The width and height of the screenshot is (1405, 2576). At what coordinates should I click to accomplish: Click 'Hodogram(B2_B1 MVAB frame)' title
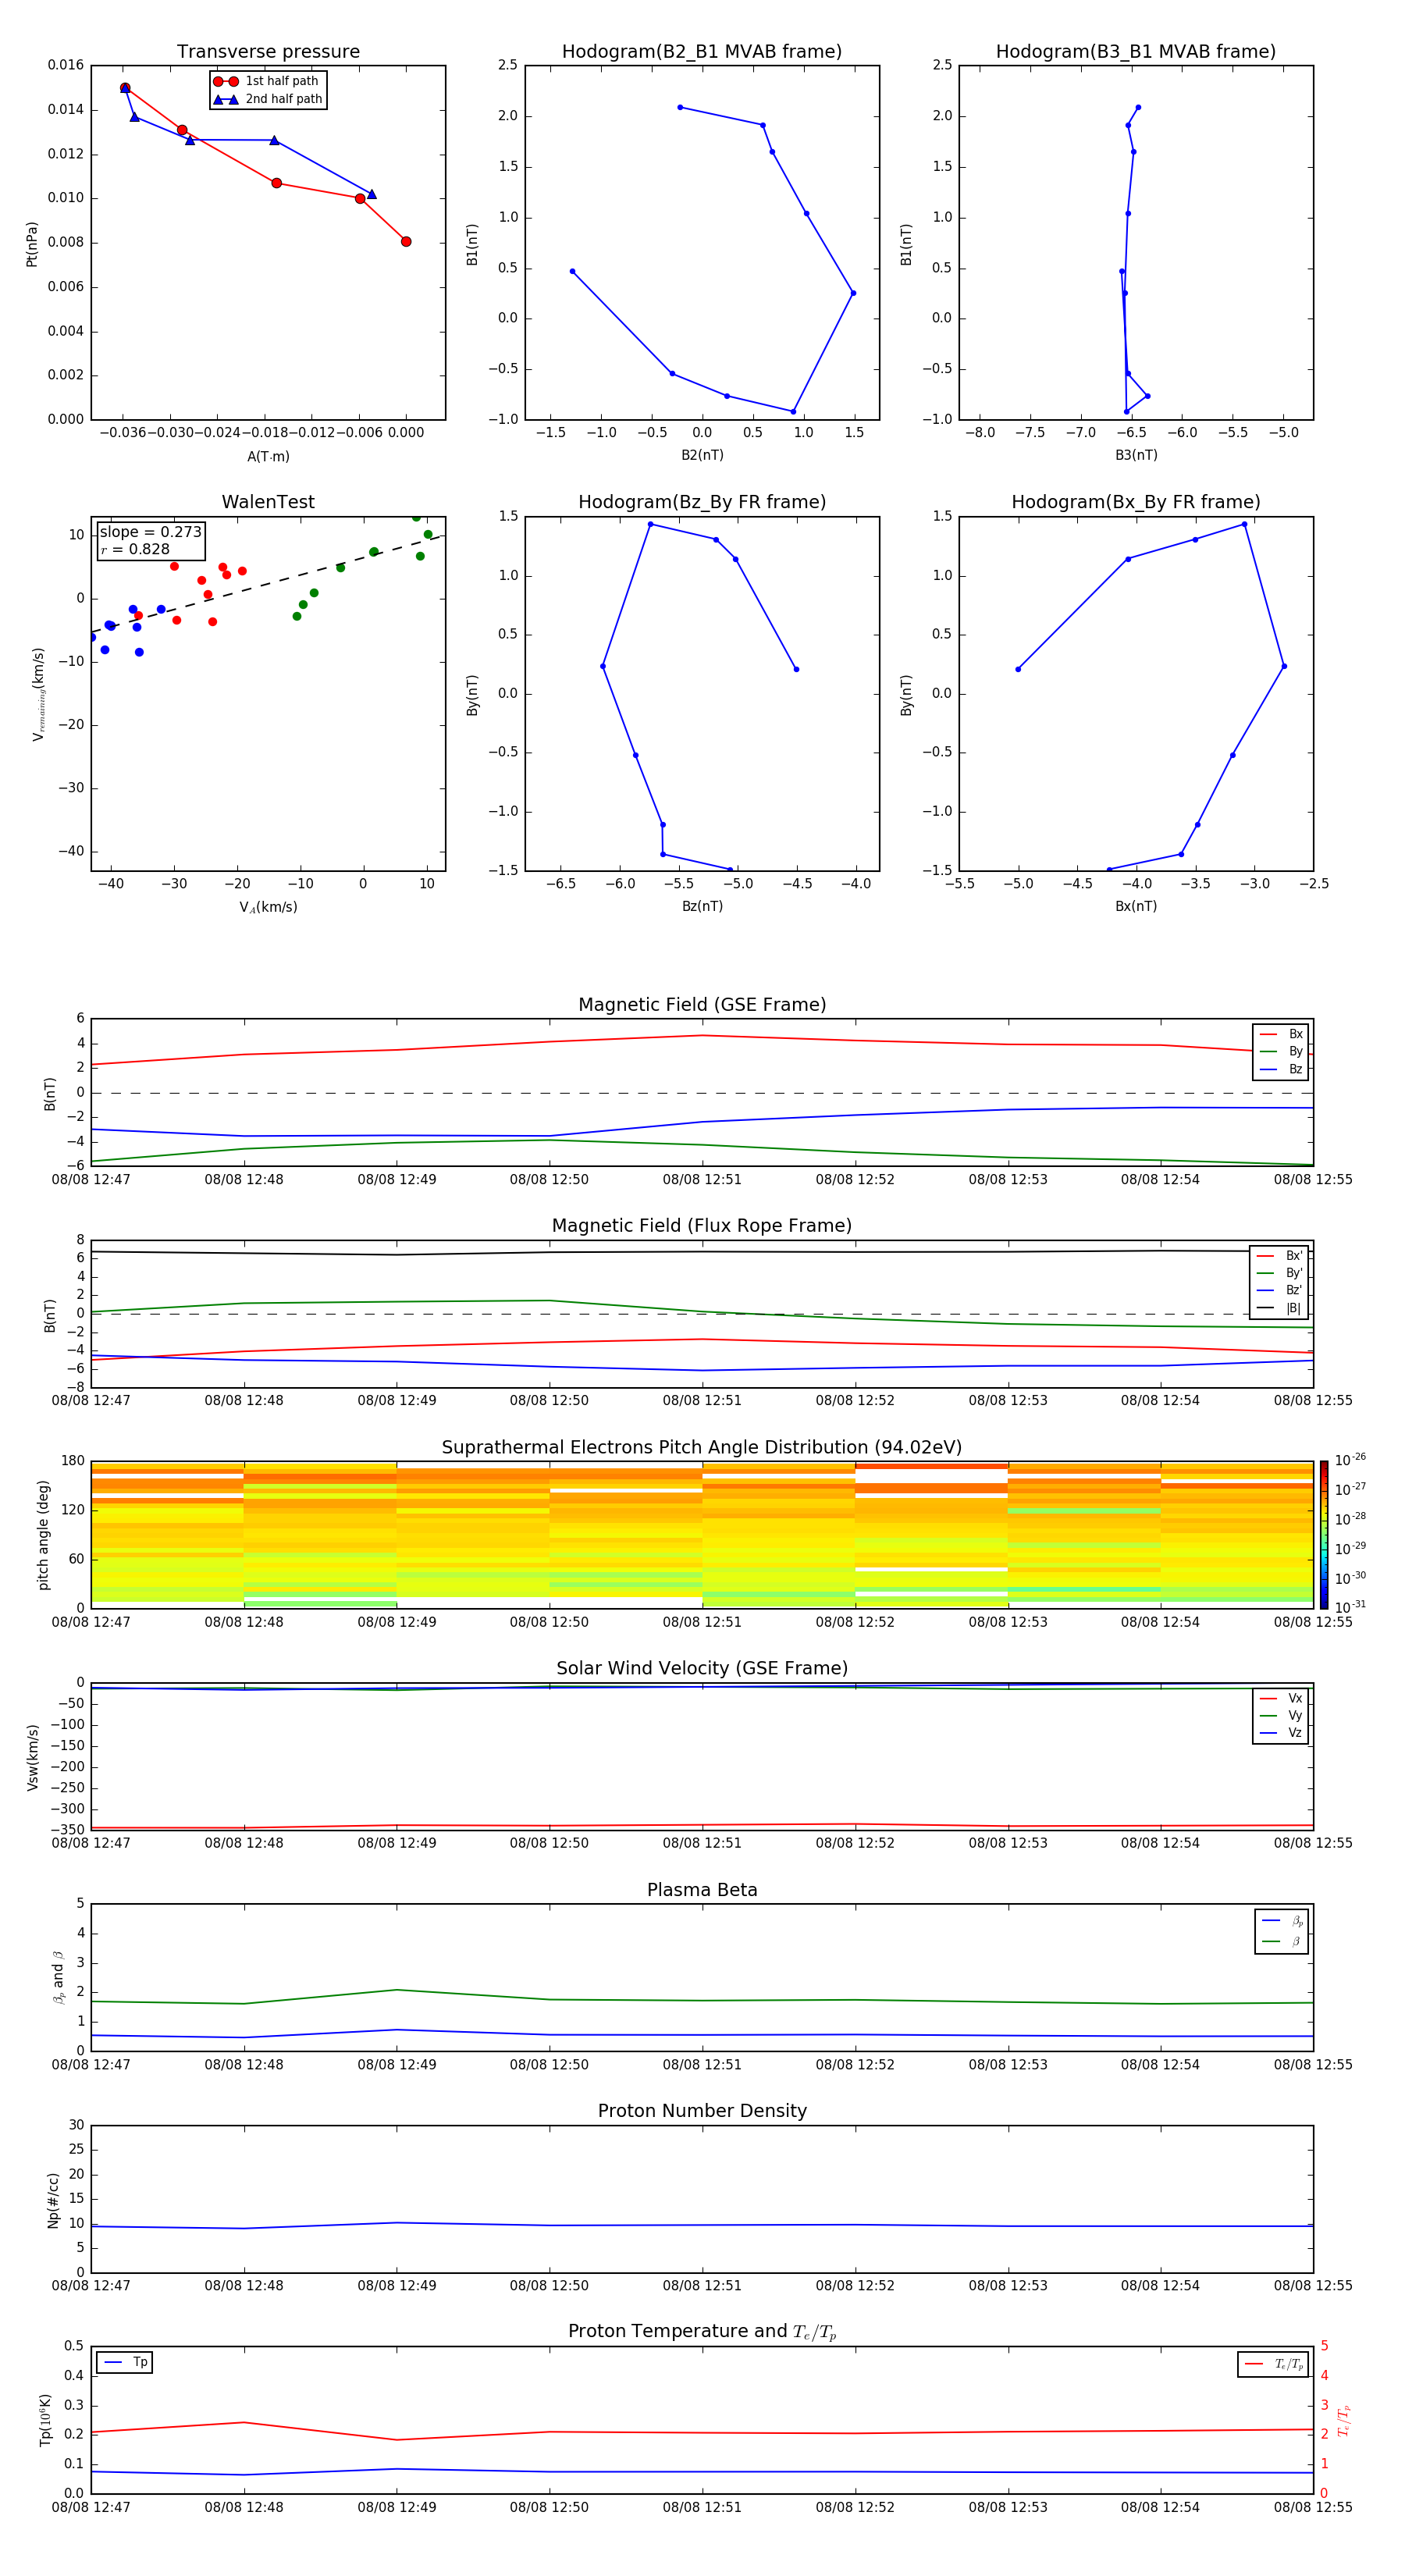coord(702,51)
